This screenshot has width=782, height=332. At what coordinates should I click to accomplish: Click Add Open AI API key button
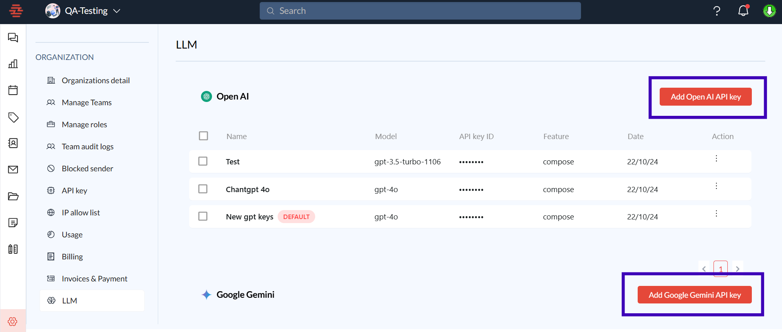[705, 97]
